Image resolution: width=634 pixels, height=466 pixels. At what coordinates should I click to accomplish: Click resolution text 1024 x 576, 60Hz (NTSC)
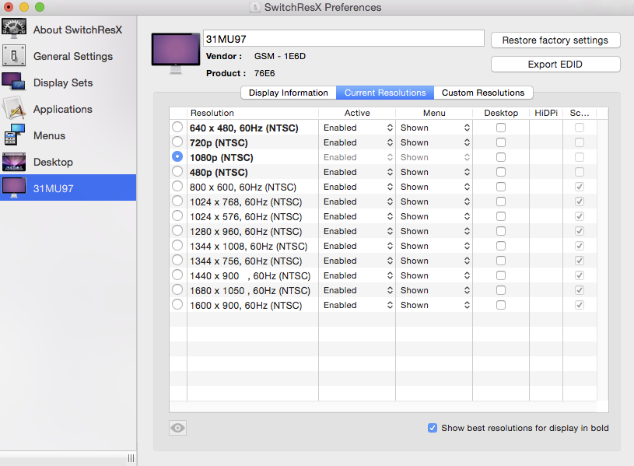coord(246,217)
